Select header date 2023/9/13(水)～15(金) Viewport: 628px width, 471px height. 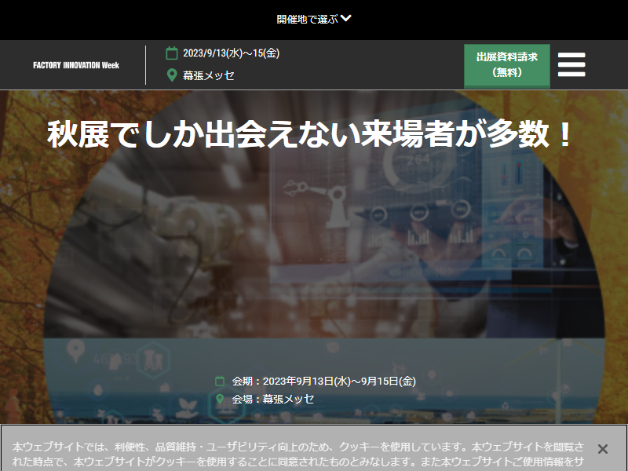pos(231,53)
